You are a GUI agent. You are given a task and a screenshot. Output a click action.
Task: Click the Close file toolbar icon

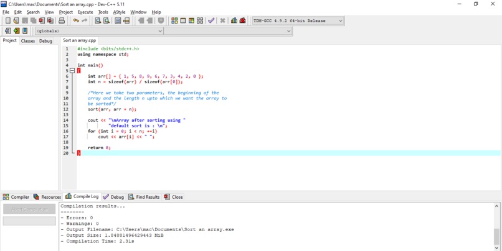pos(42,21)
